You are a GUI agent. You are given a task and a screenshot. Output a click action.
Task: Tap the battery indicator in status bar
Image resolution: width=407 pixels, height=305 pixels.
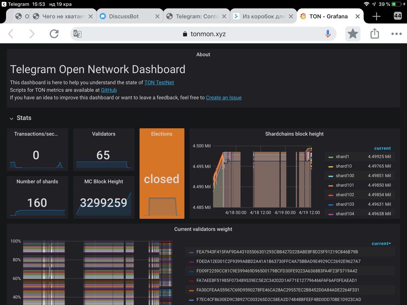click(397, 4)
